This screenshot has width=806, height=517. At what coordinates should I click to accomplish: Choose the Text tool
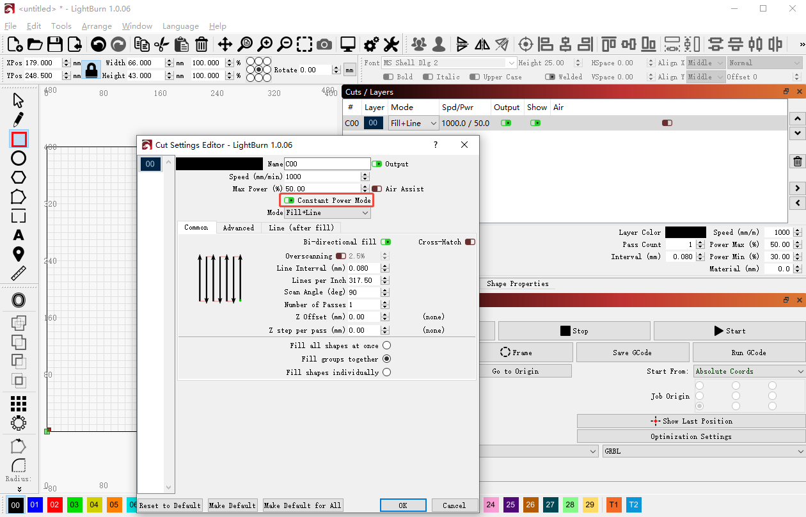pos(19,235)
